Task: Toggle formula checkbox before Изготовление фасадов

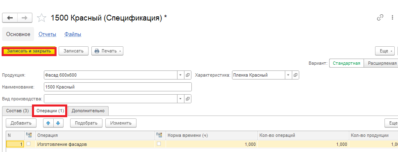Action: pos(28,144)
